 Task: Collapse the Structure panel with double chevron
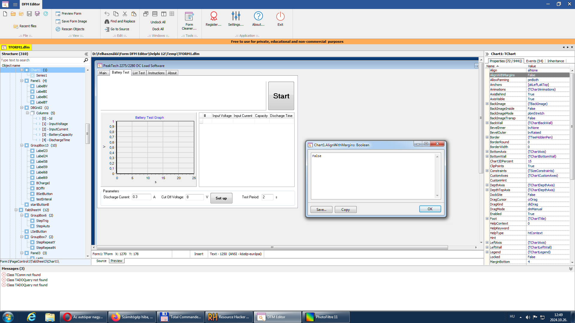coord(86,54)
